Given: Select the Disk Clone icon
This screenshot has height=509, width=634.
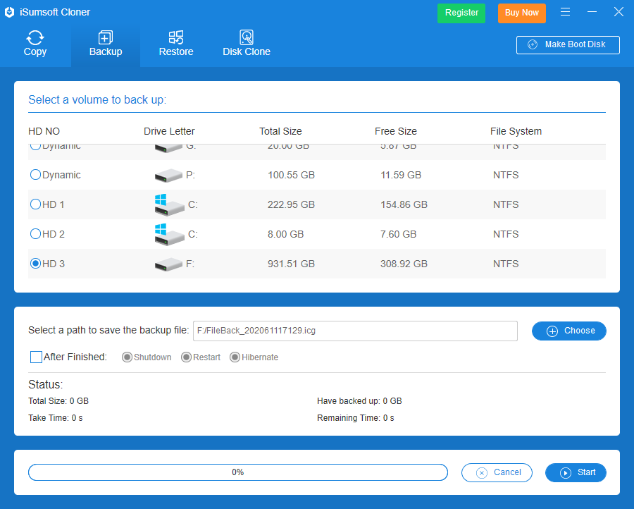Looking at the screenshot, I should point(247,38).
